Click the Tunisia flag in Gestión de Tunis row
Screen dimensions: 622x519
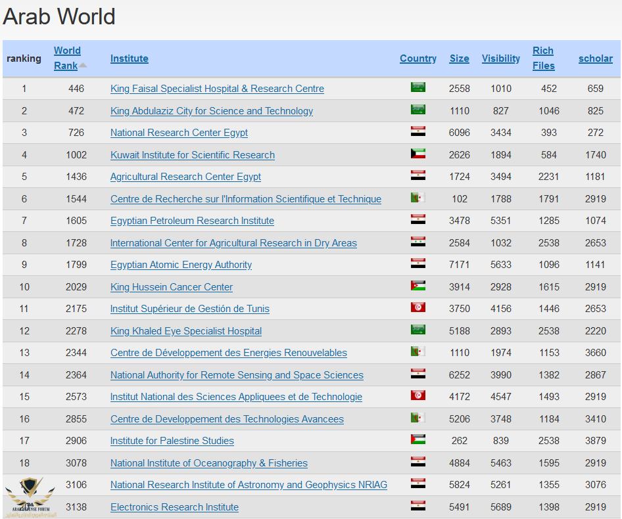coord(418,307)
